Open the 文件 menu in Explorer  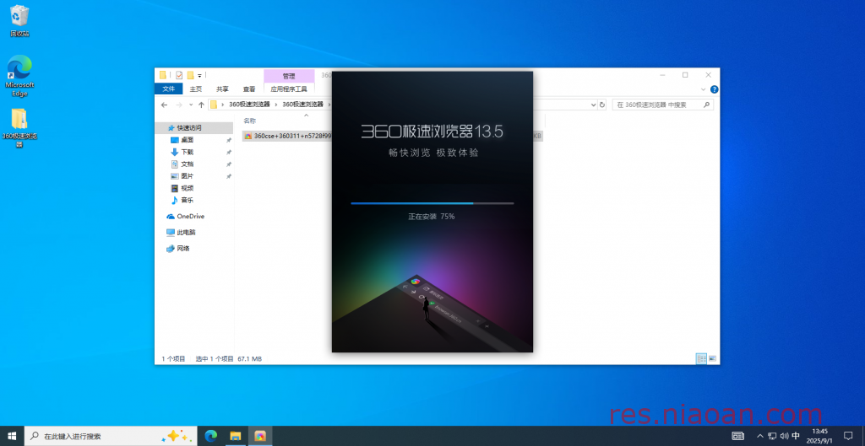169,89
